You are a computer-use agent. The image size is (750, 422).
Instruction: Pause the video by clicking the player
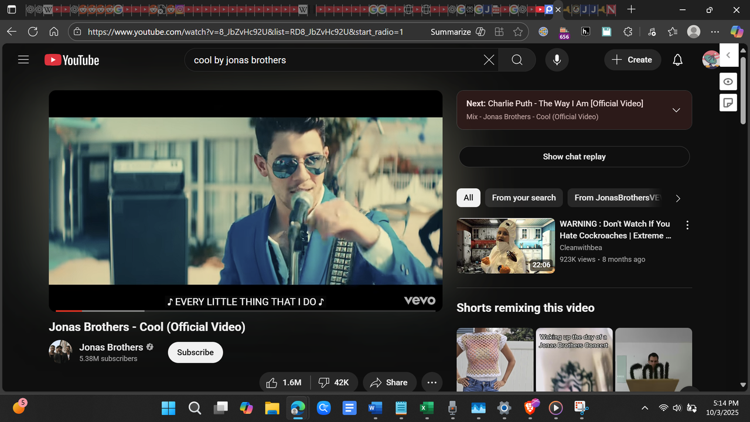tap(246, 201)
